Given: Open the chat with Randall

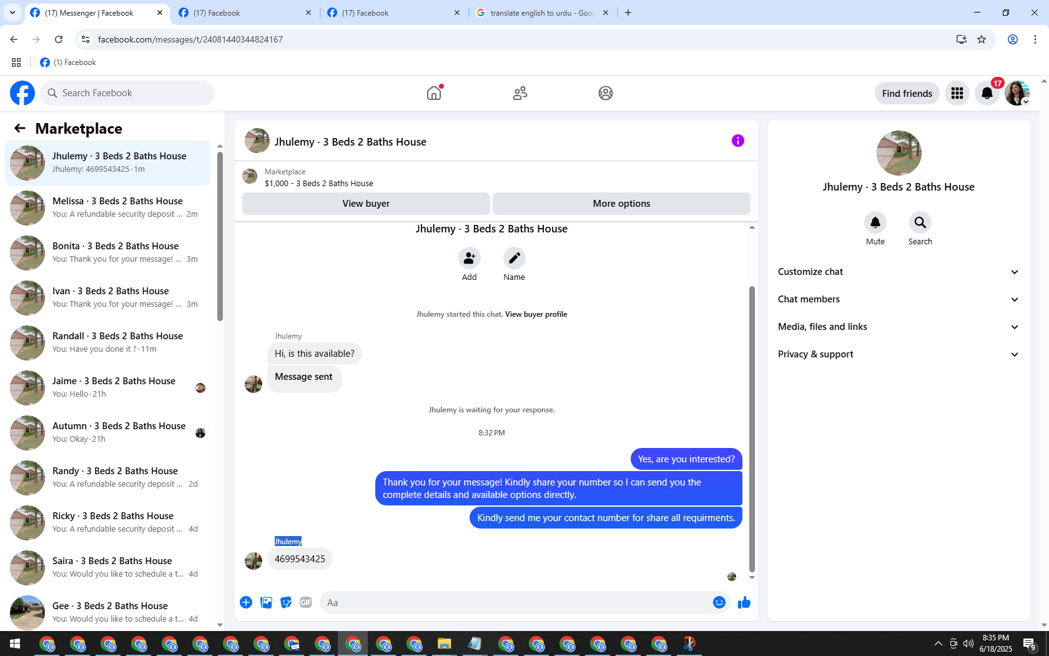Looking at the screenshot, I should click(108, 342).
